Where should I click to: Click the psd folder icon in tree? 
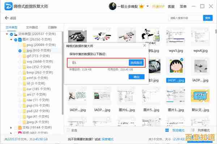(x=25, y=111)
